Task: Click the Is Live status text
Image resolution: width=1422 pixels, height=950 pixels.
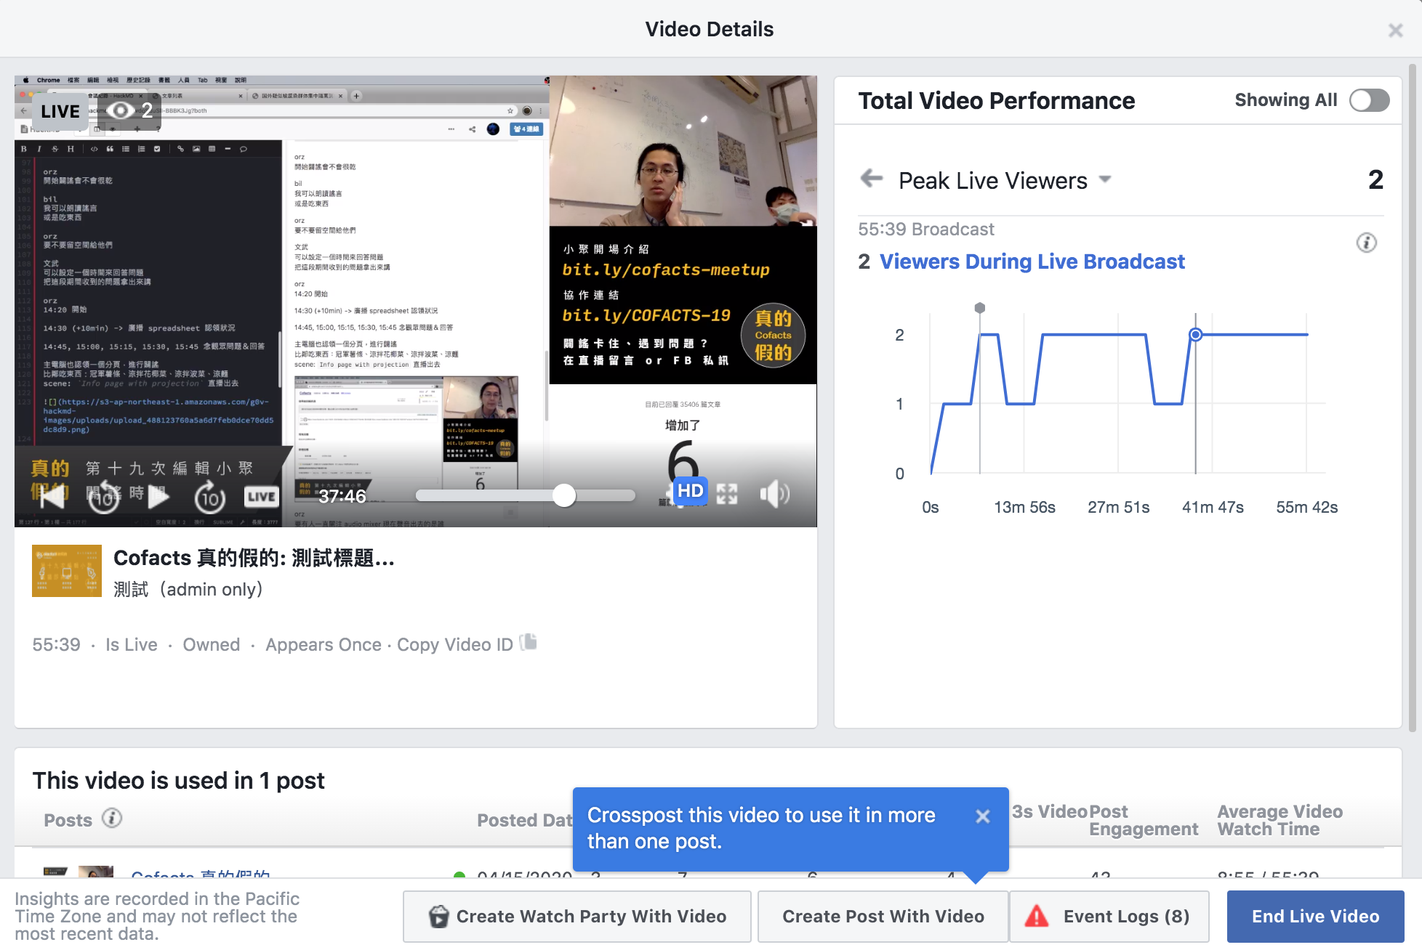Action: (131, 645)
